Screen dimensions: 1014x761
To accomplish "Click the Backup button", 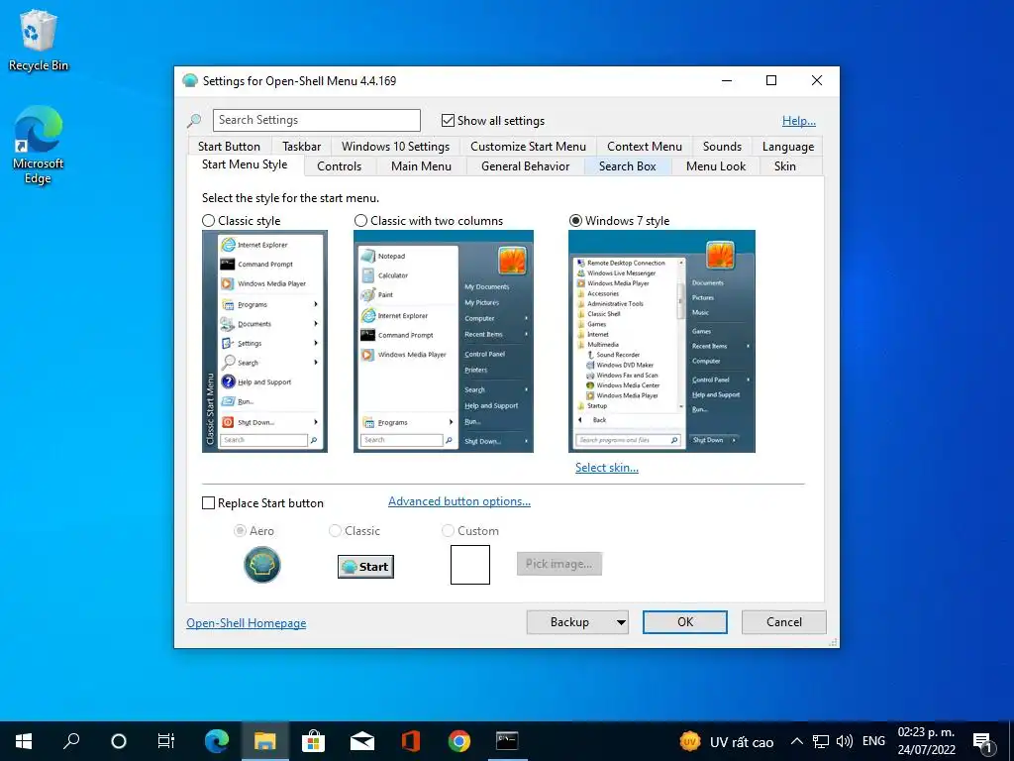I will point(569,622).
